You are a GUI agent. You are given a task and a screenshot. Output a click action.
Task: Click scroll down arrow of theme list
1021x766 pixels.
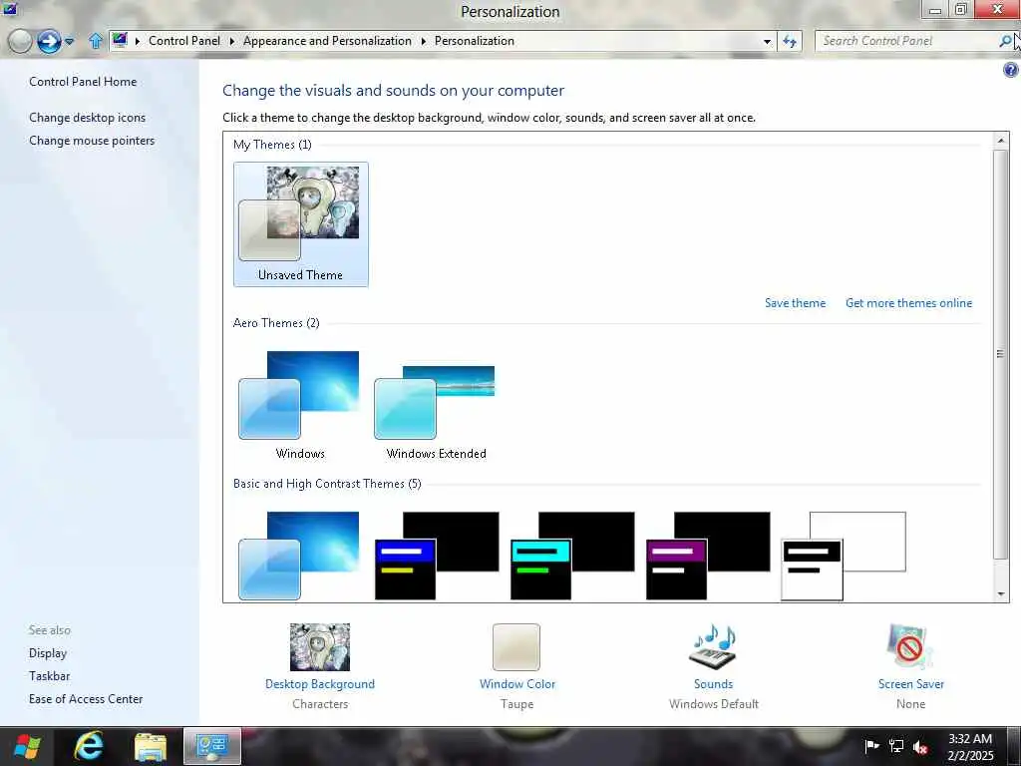click(x=1001, y=594)
